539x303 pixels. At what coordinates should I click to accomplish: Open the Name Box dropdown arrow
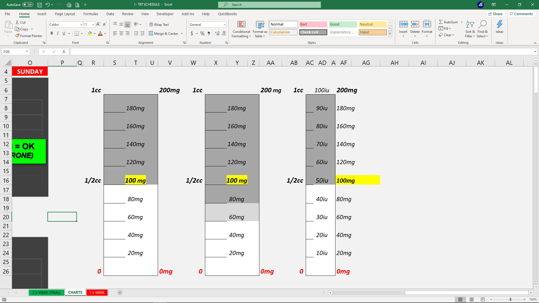[27, 52]
